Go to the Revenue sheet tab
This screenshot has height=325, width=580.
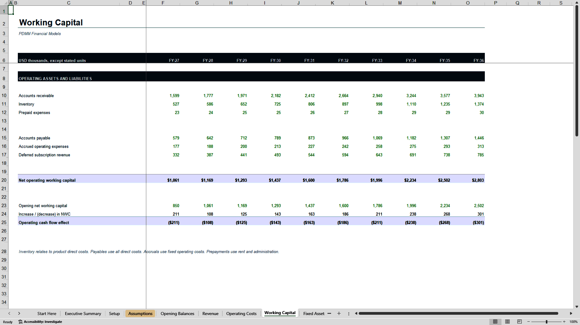(x=210, y=314)
